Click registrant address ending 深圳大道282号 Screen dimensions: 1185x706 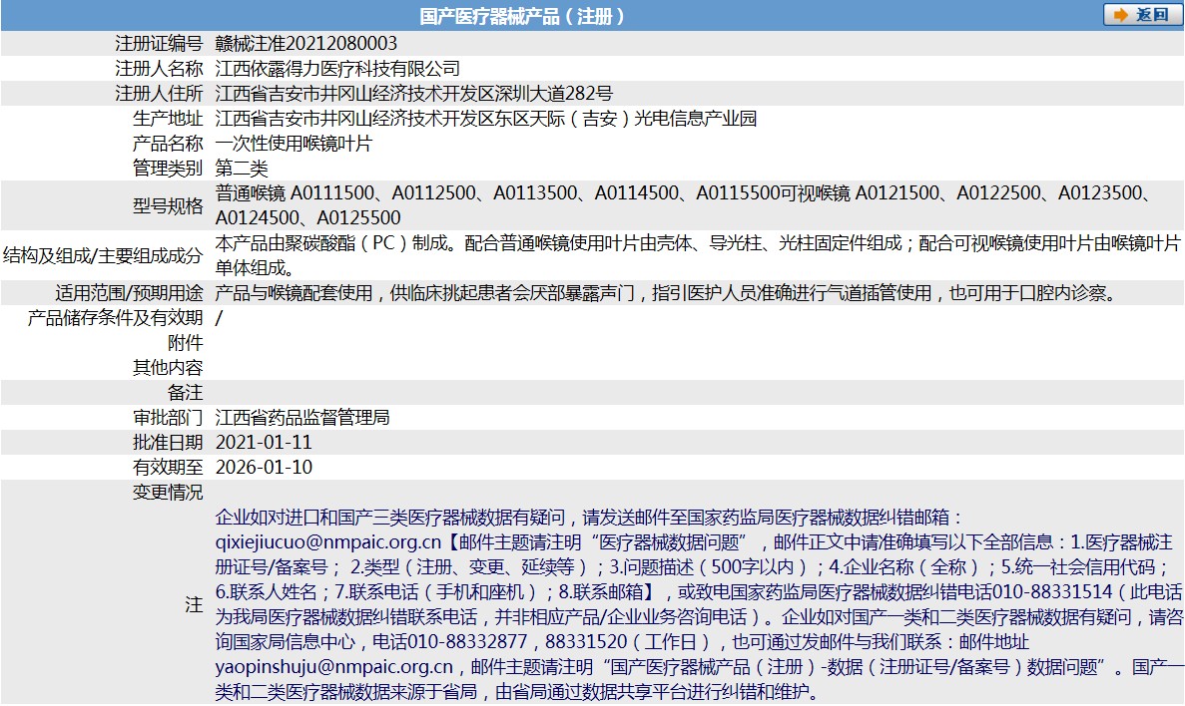pyautogui.click(x=414, y=94)
